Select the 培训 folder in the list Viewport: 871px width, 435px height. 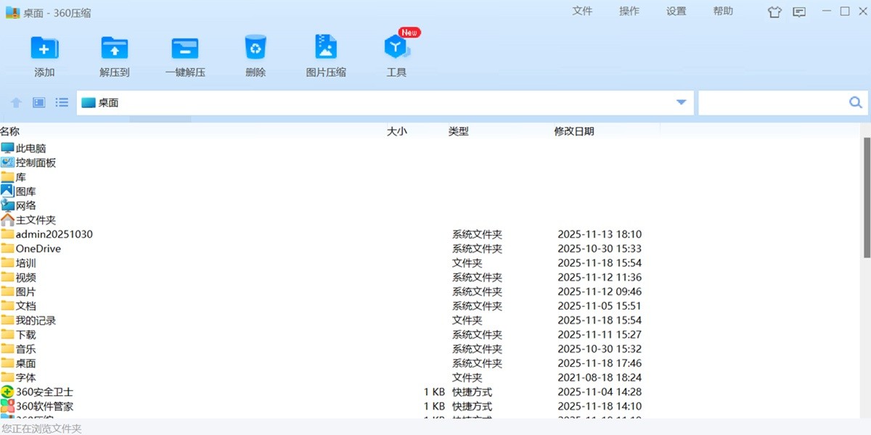[24, 262]
